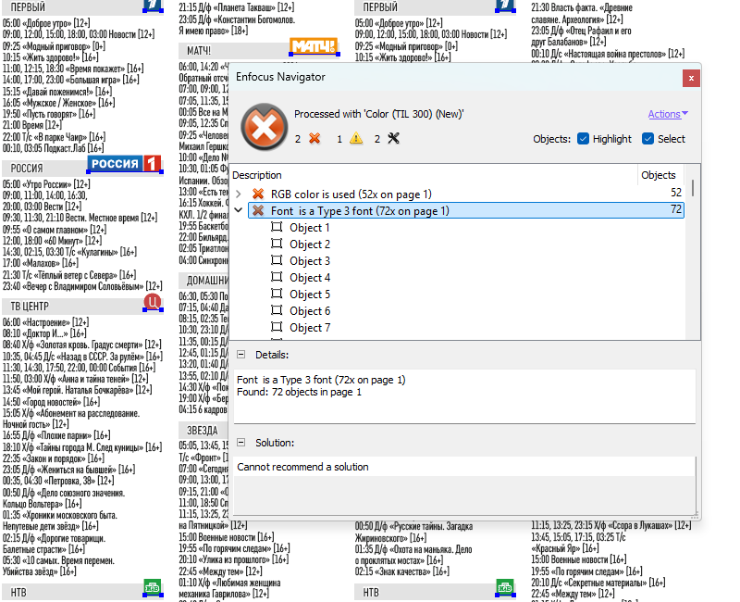Click 'Font is a Type 3 font' list row text
The height and width of the screenshot is (602, 740).
[360, 211]
